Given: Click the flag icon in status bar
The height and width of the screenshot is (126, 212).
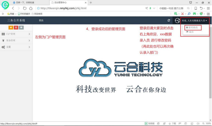Looking at the screenshot, I should point(180,124).
